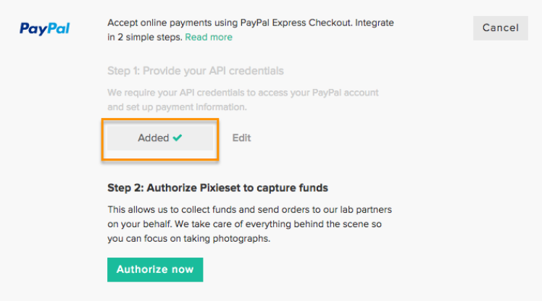Cancel the PayPal integration setup
This screenshot has width=542, height=301.
pyautogui.click(x=501, y=28)
